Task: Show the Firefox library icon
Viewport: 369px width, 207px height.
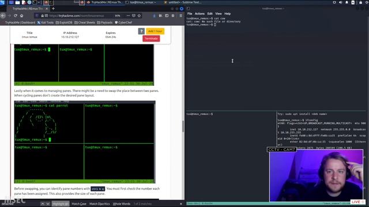Action: tap(160, 16)
